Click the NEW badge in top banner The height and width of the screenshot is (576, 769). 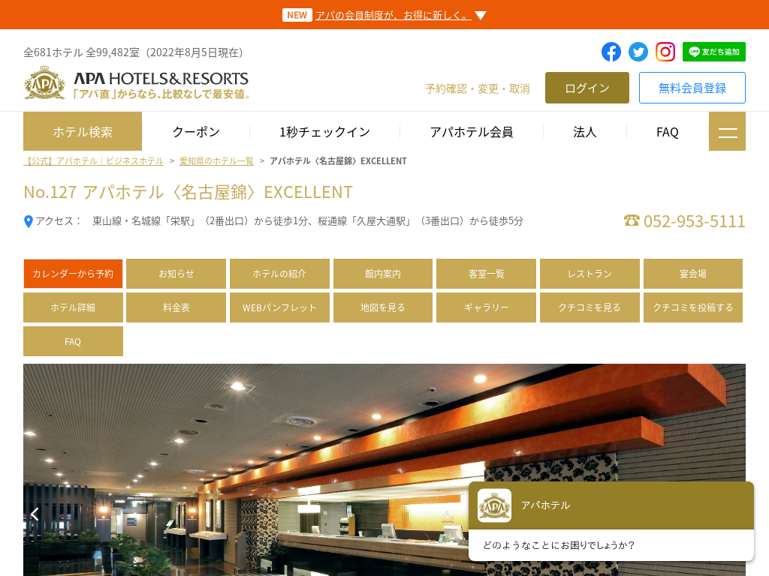coord(297,15)
